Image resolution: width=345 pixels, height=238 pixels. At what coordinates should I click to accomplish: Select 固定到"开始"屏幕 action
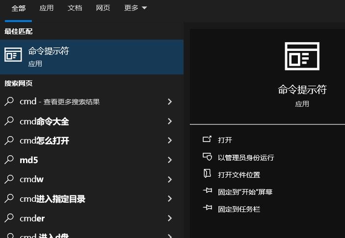pyautogui.click(x=245, y=192)
